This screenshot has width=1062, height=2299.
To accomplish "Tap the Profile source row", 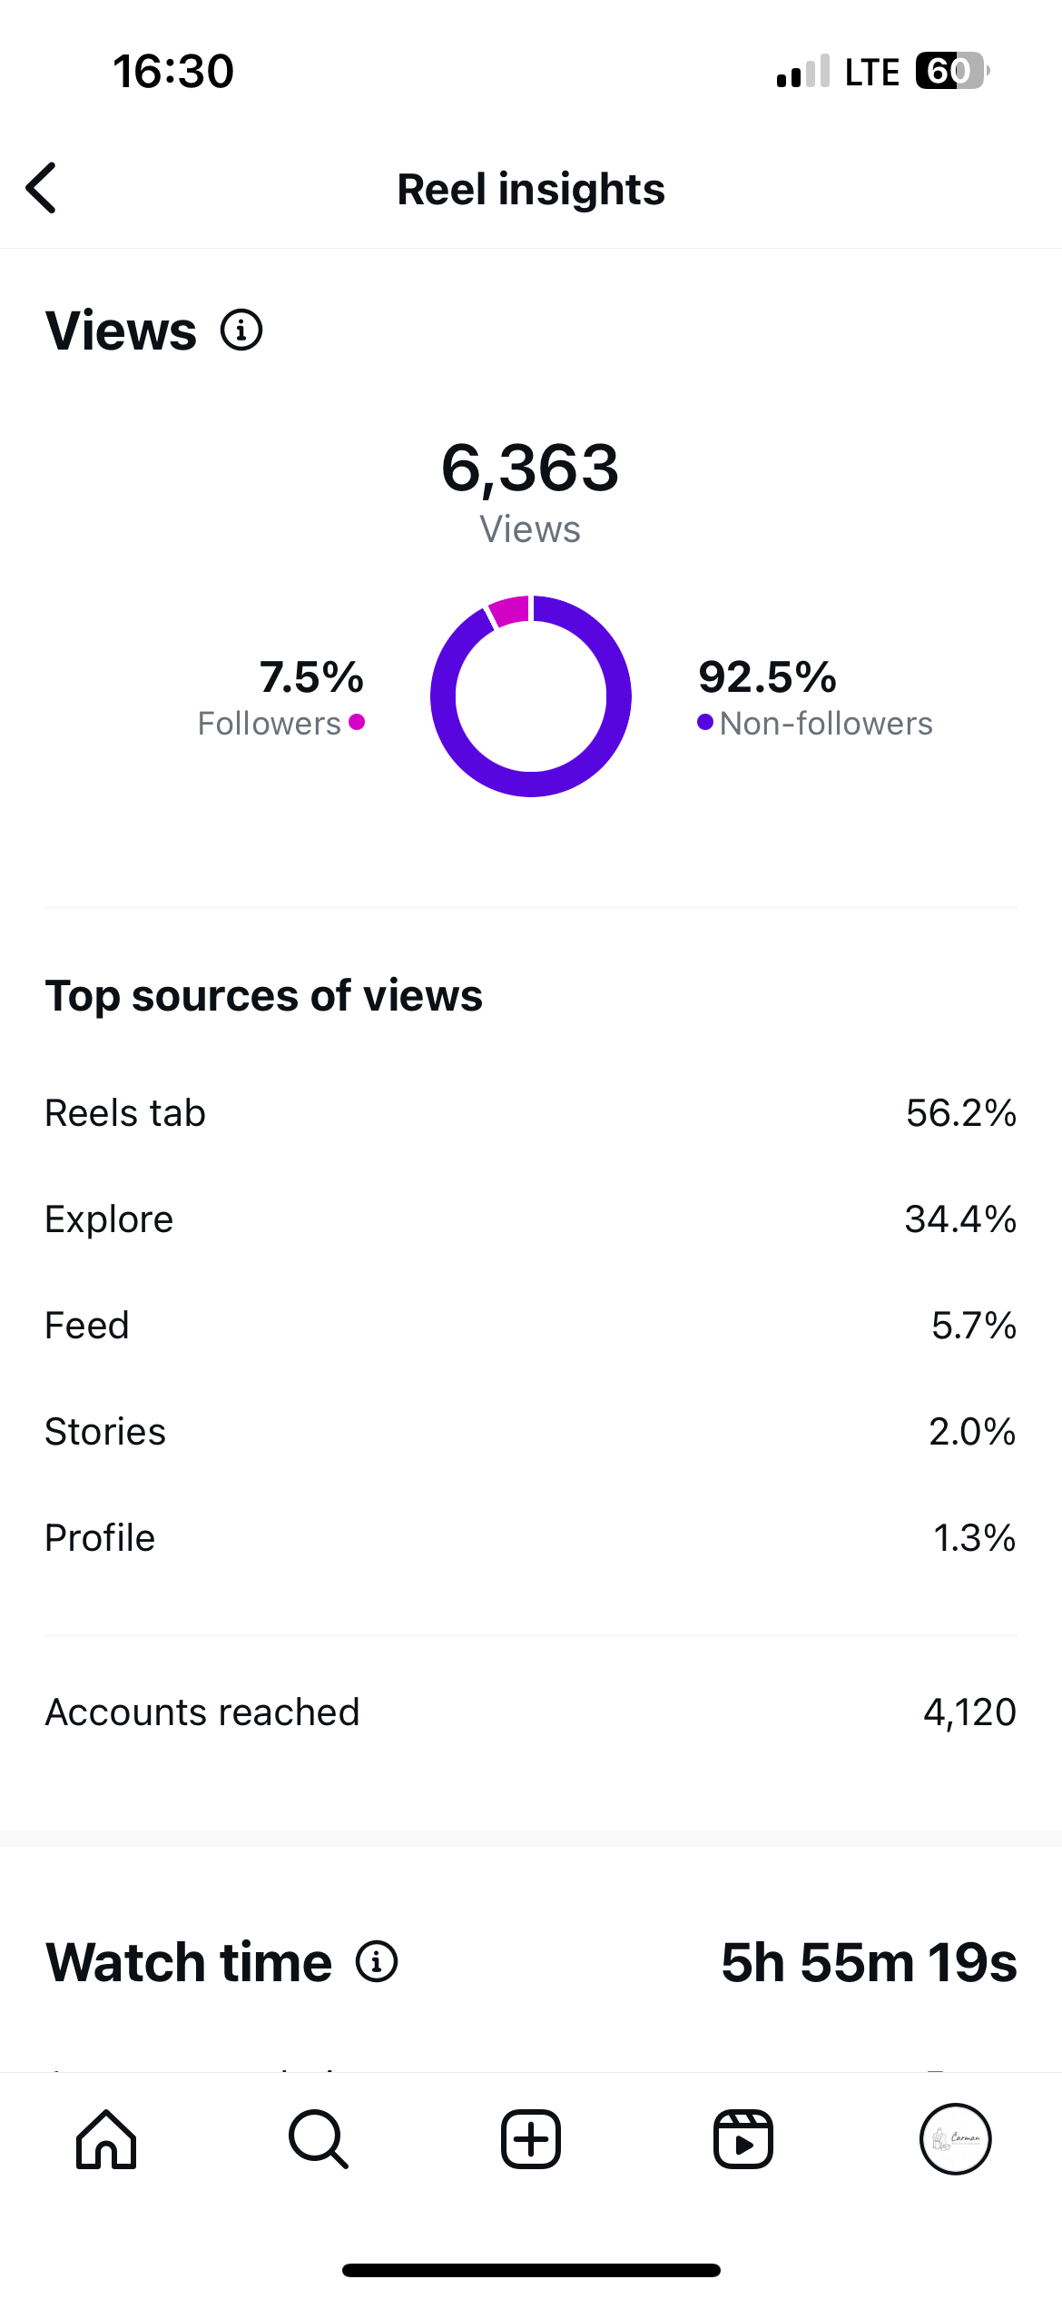I will [x=531, y=1538].
